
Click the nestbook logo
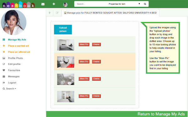coord(18,5)
